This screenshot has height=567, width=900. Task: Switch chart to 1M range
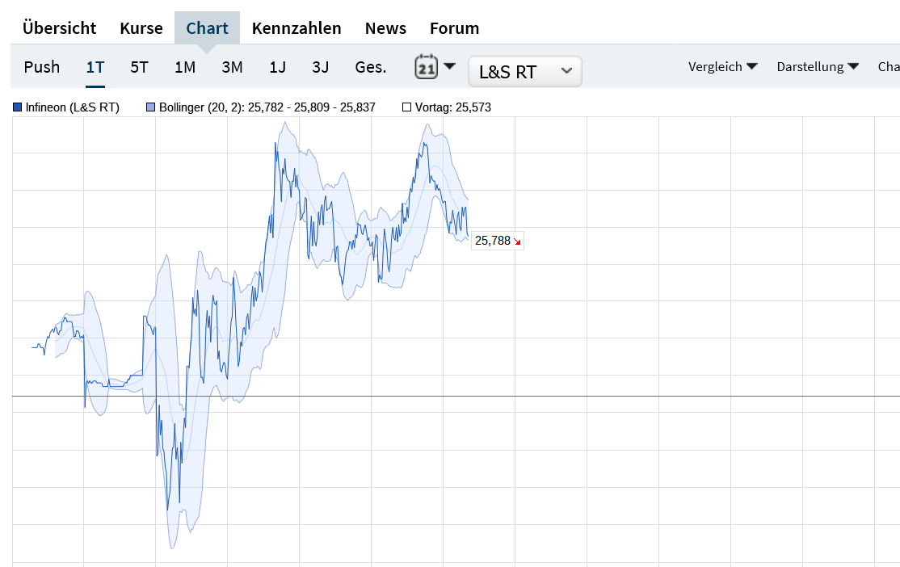click(x=185, y=67)
